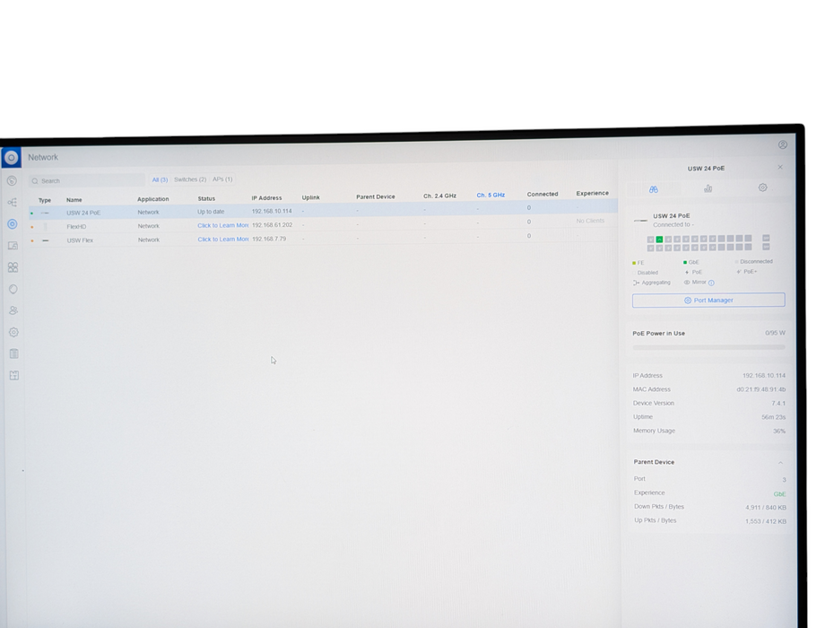Sort by Status column header

[206, 198]
